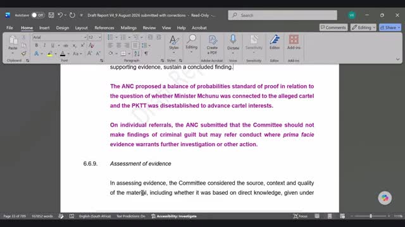Screen dimensions: 405x227
Task: Toggle Subscript formatting
Action: (x=75, y=45)
